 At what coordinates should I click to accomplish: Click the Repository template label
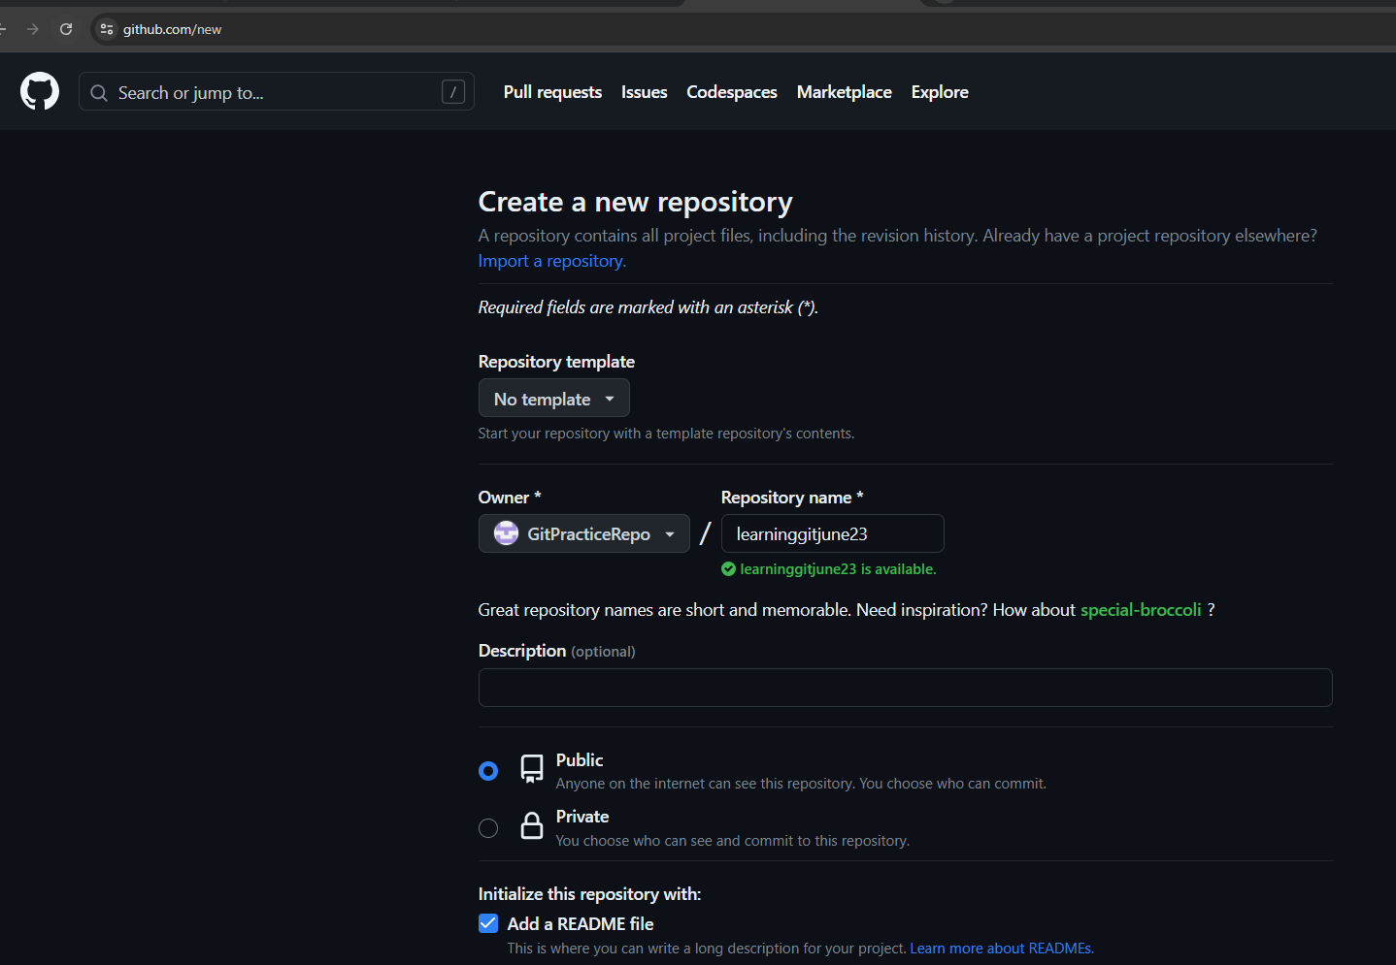point(556,362)
